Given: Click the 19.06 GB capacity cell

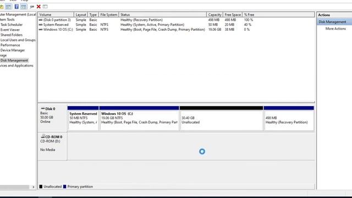Looking at the screenshot, I should (x=215, y=29).
